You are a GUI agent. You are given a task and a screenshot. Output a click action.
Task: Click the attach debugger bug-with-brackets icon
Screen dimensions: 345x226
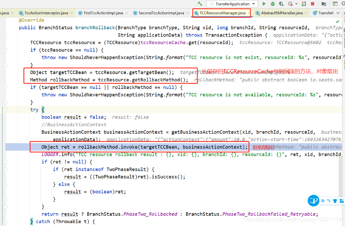[x=303, y=4]
